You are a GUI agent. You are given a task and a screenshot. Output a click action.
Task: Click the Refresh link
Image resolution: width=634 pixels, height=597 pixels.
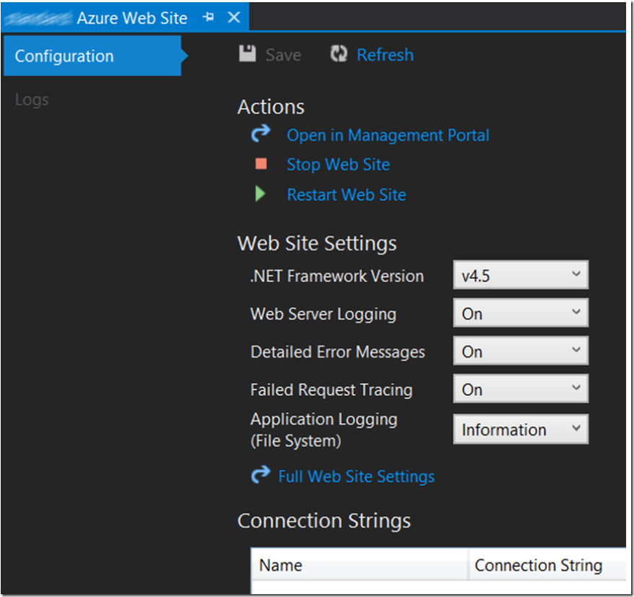pyautogui.click(x=385, y=55)
